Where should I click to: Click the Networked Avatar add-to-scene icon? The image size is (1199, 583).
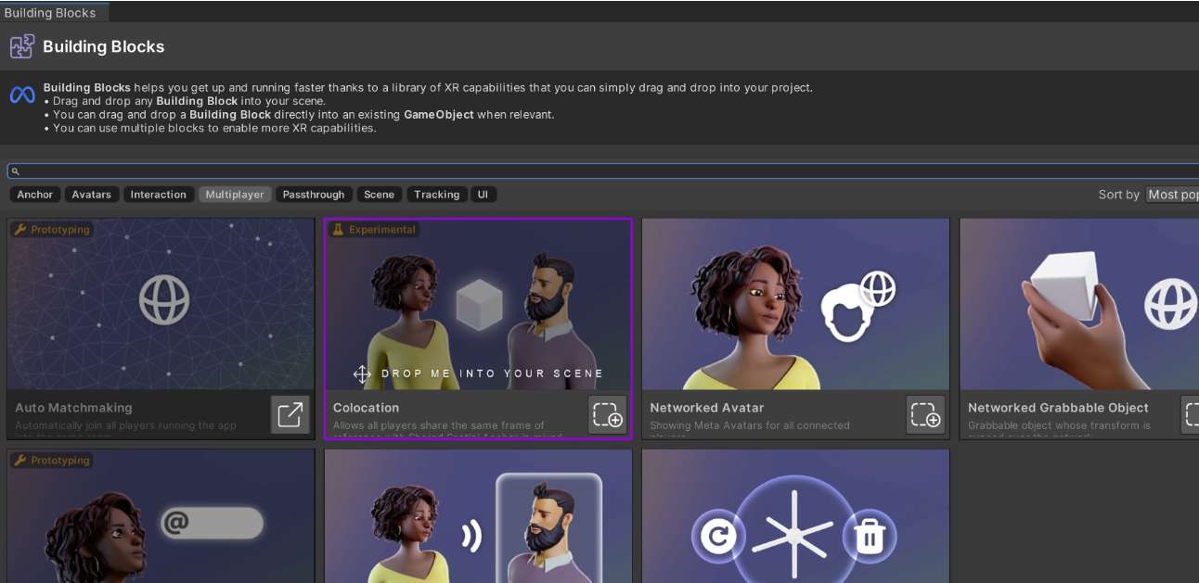(925, 414)
